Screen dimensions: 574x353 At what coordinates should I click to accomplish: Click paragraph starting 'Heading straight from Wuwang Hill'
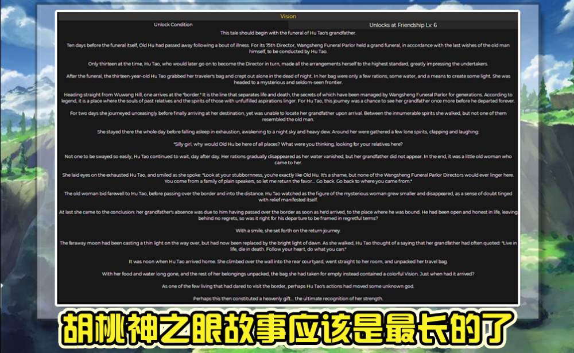coord(288,98)
